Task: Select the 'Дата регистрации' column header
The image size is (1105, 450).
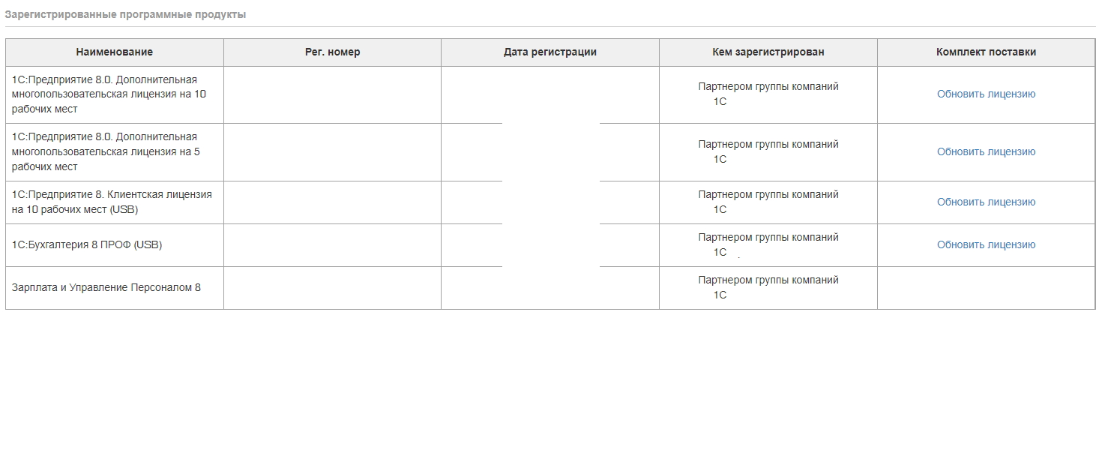Action: click(x=550, y=52)
